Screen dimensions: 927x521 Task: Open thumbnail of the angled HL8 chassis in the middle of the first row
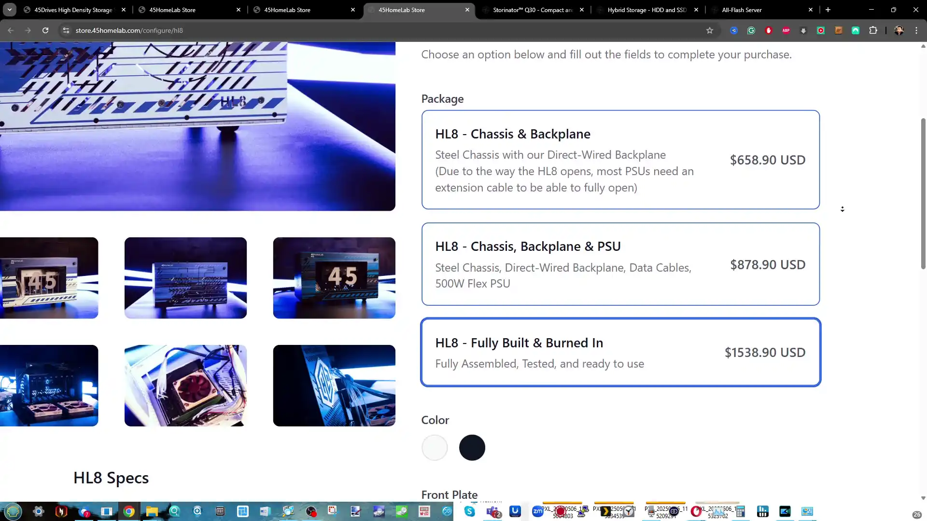point(185,278)
